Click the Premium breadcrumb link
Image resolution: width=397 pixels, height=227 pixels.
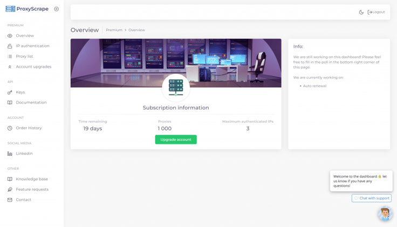click(114, 30)
